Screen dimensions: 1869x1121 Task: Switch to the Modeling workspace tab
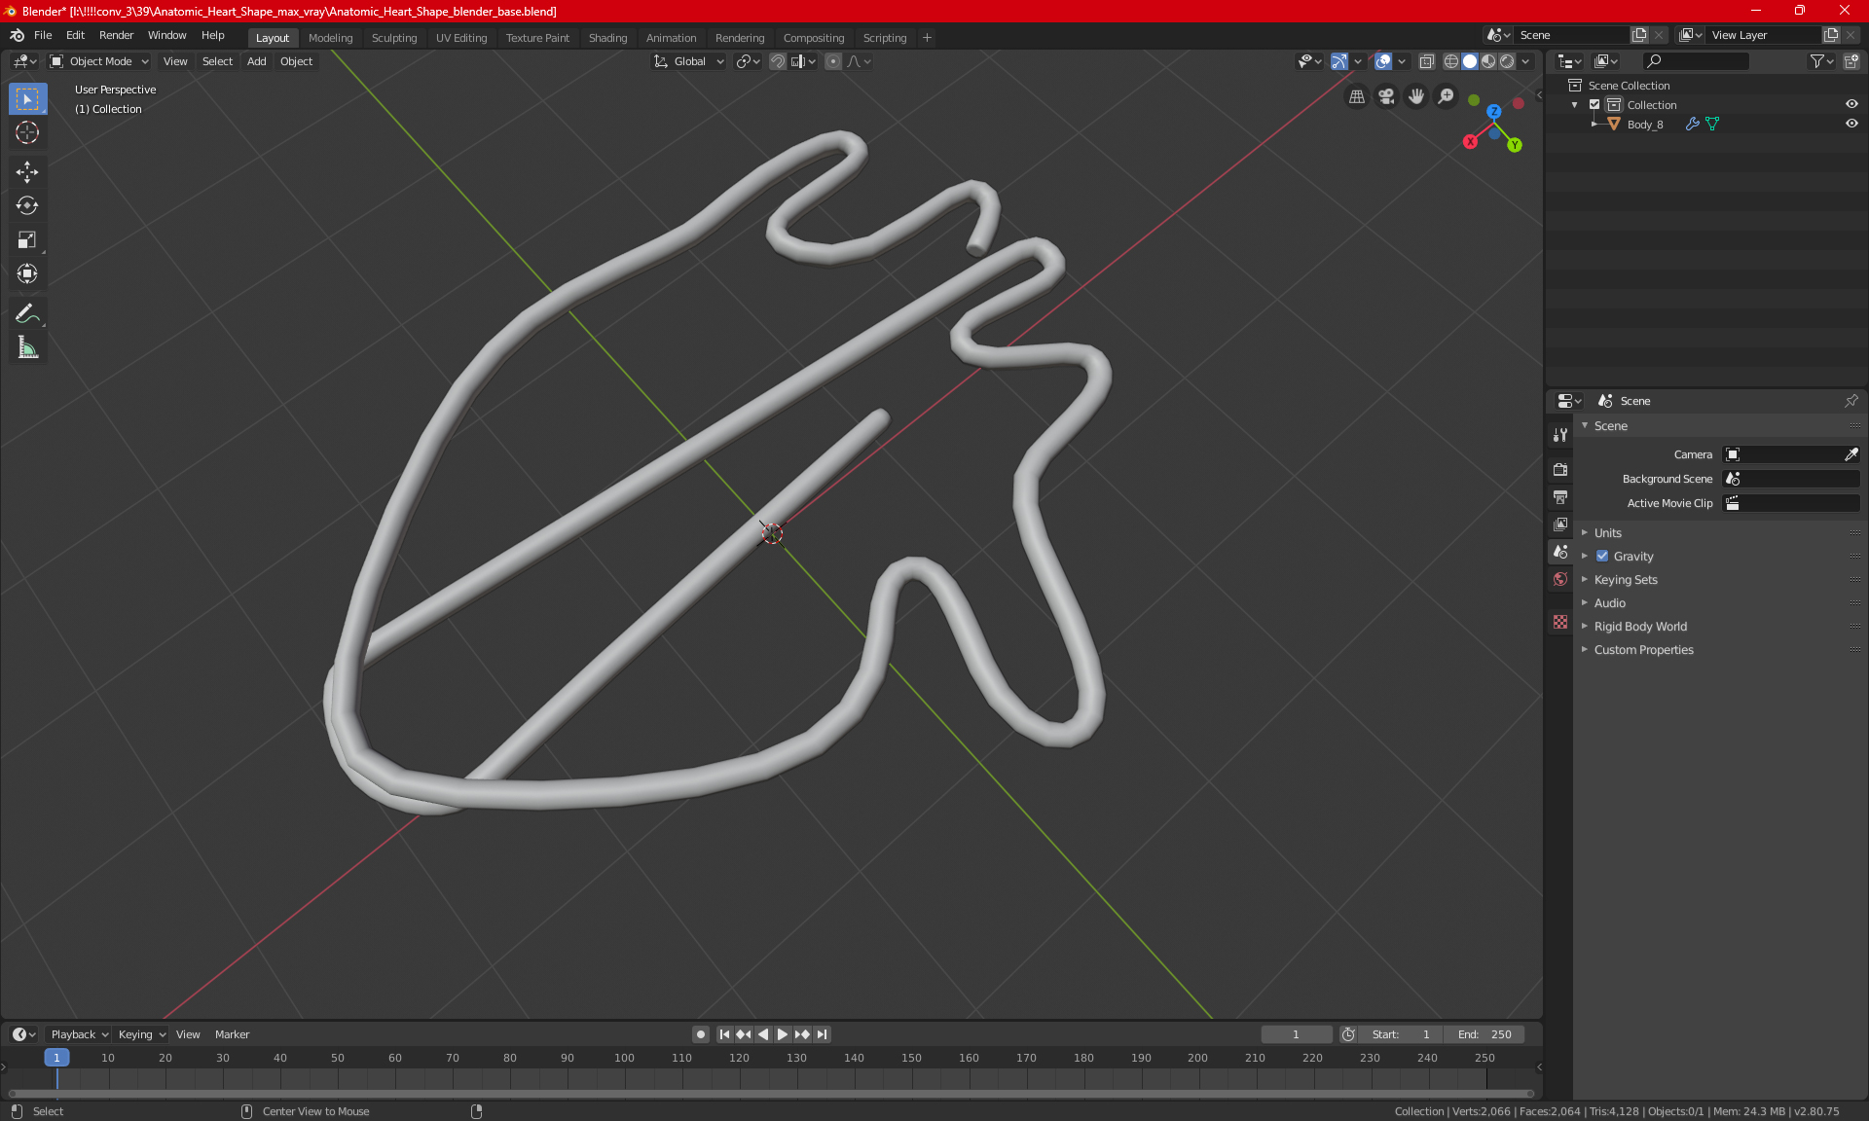pyautogui.click(x=330, y=38)
